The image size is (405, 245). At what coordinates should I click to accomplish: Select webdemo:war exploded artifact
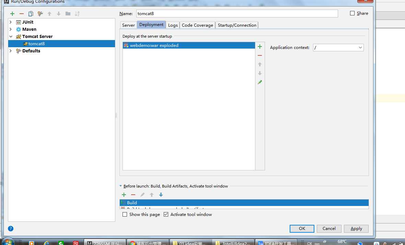[189, 46]
